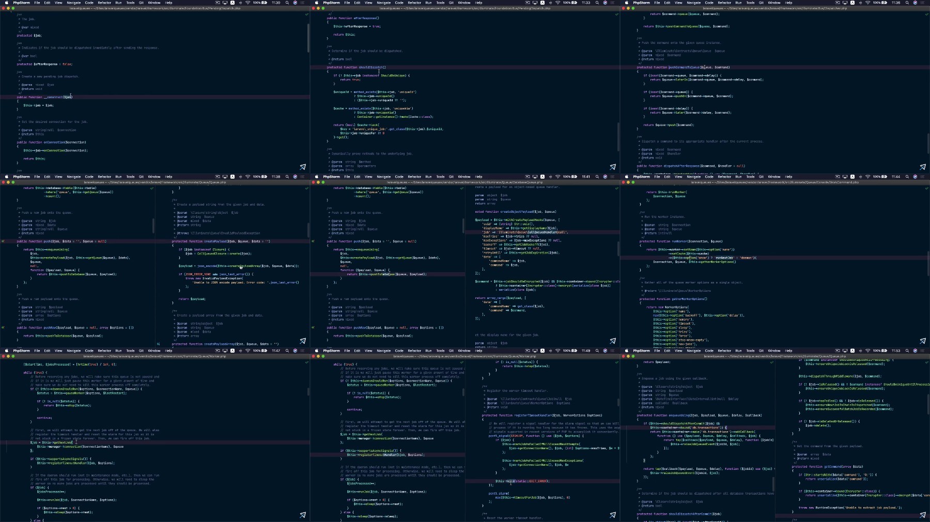The height and width of the screenshot is (522, 930).
Task: Open the Run menu in the 11:44 window
Action: (738, 177)
